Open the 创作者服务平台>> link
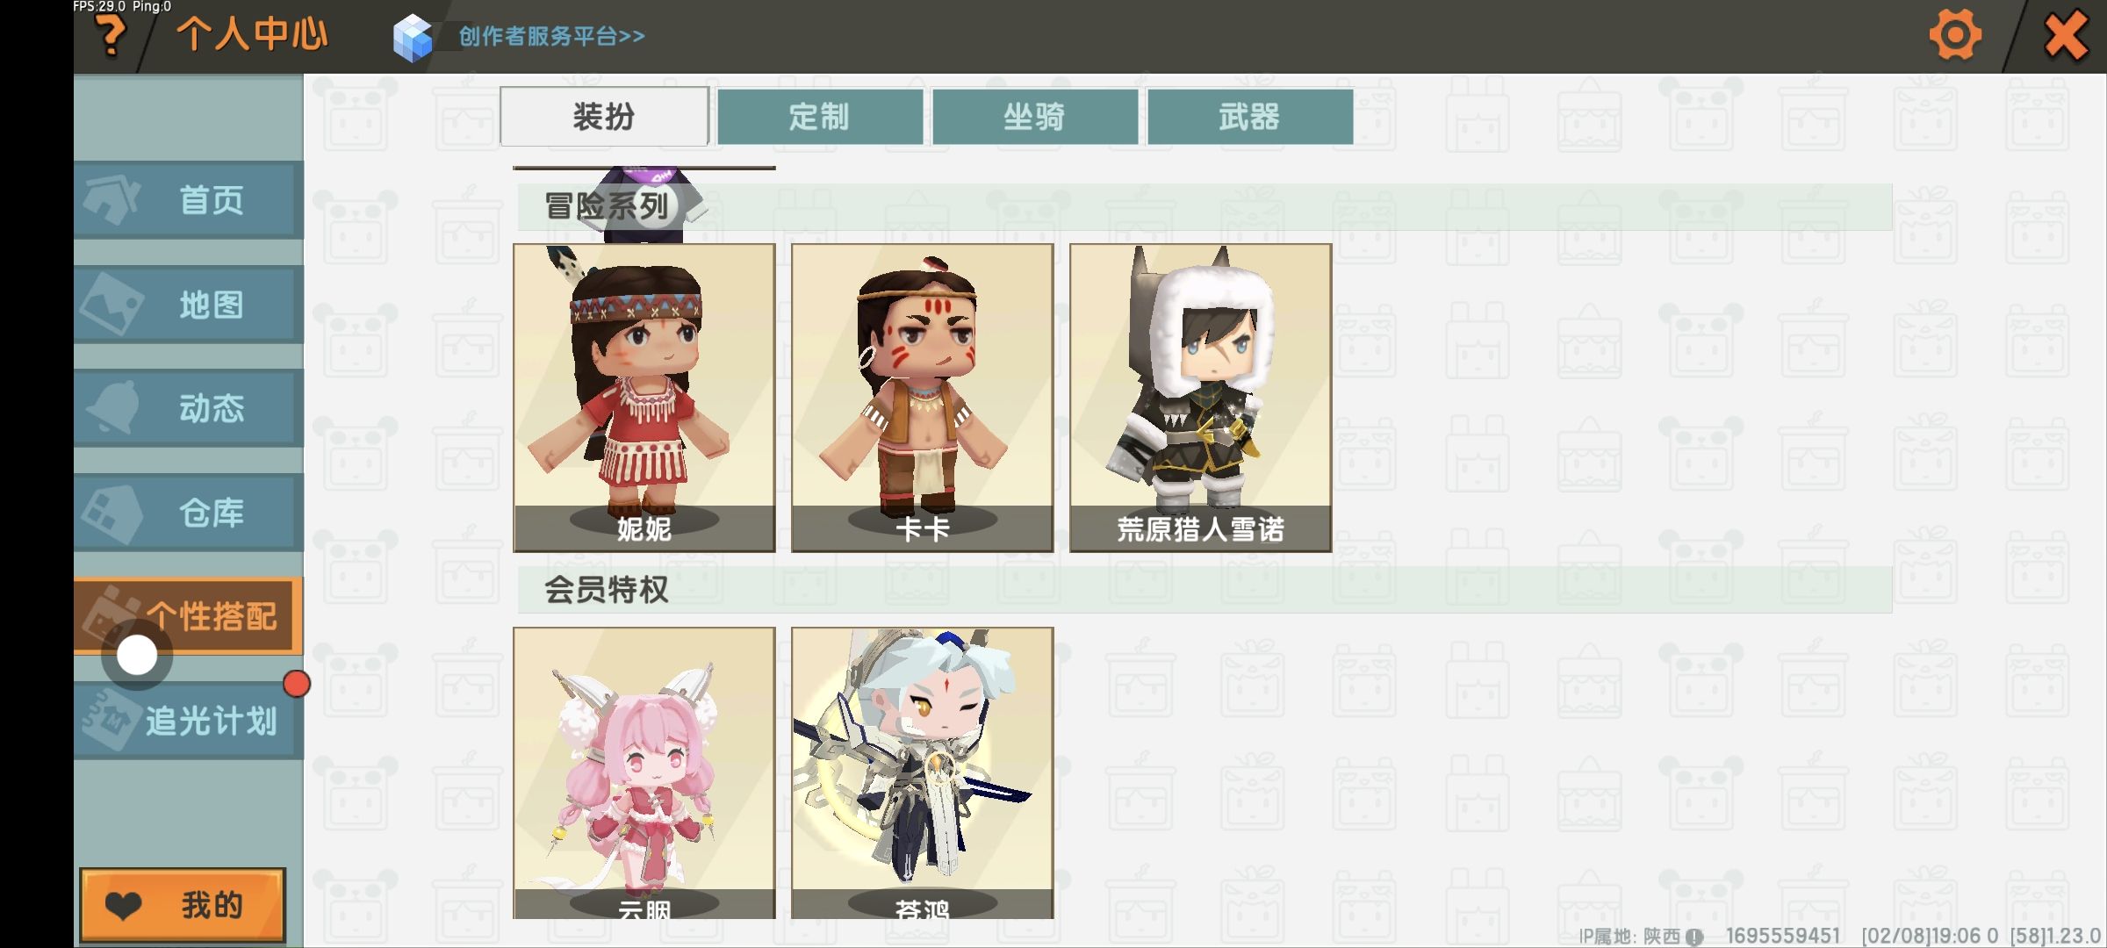The width and height of the screenshot is (2107, 948). (551, 36)
